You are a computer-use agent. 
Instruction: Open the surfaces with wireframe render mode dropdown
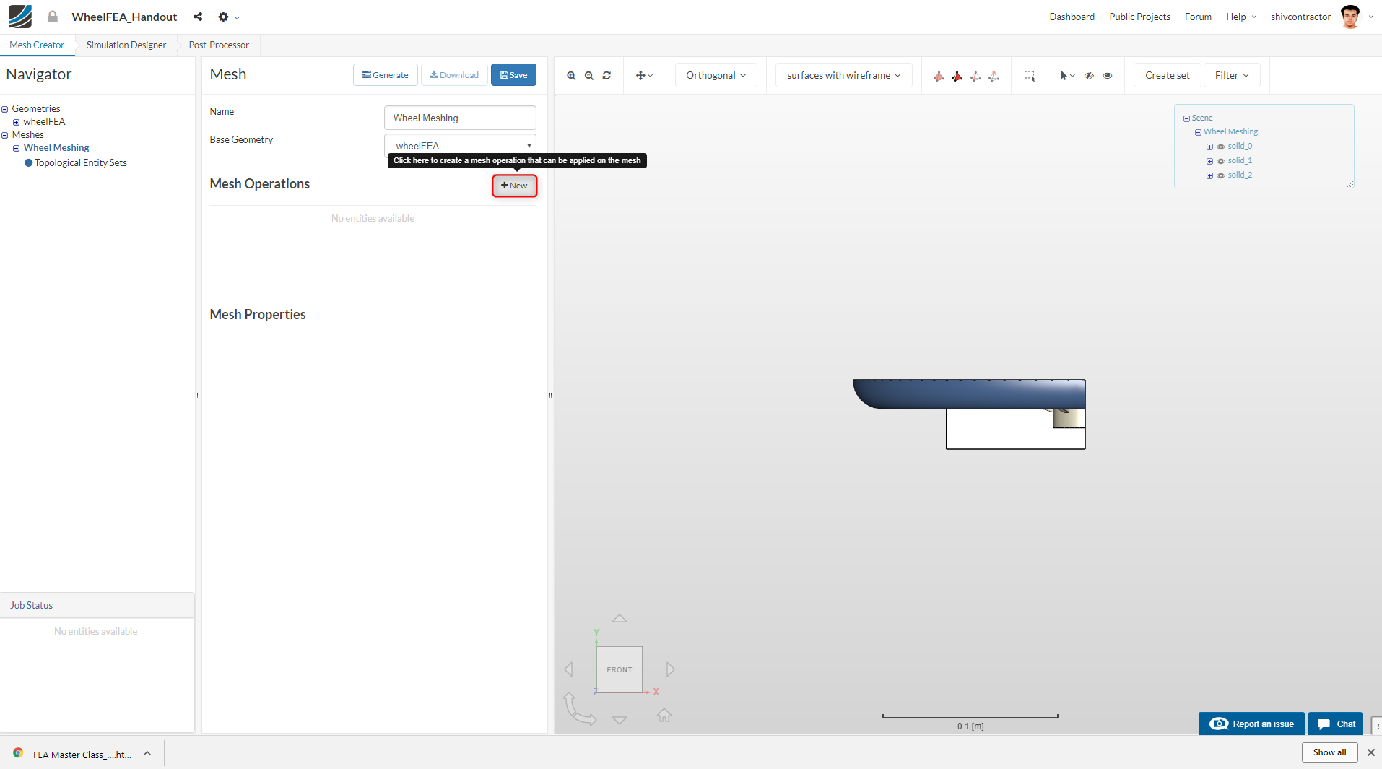[843, 75]
